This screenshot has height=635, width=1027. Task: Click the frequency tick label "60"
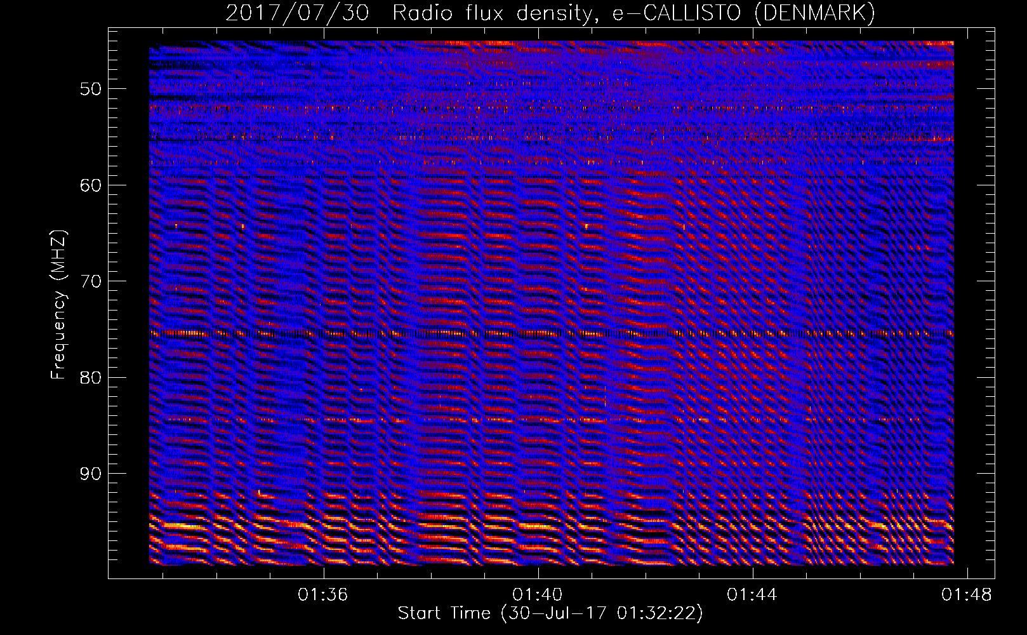[91, 185]
